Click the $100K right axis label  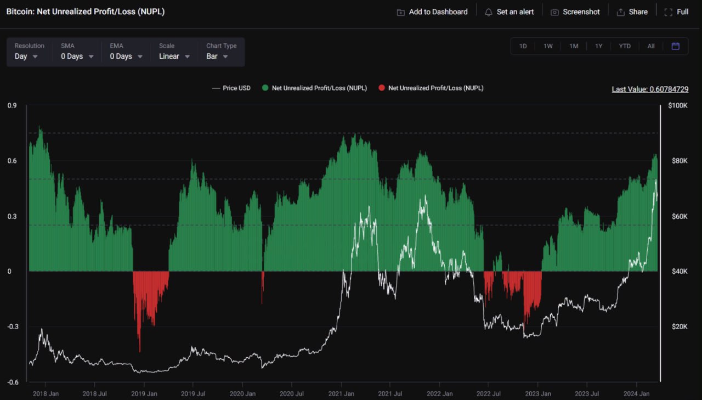(678, 105)
